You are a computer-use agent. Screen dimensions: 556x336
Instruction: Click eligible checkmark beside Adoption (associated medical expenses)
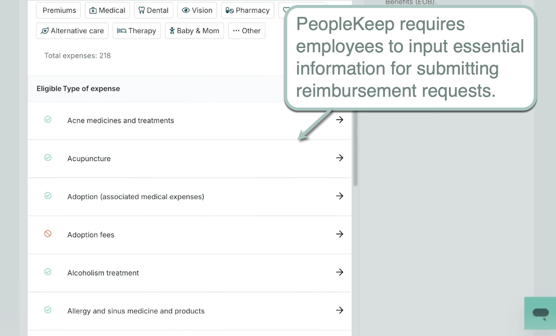pos(48,196)
